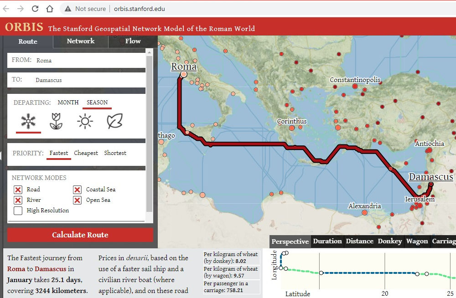
Task: Toggle the Road network mode checkbox
Action: pos(18,190)
